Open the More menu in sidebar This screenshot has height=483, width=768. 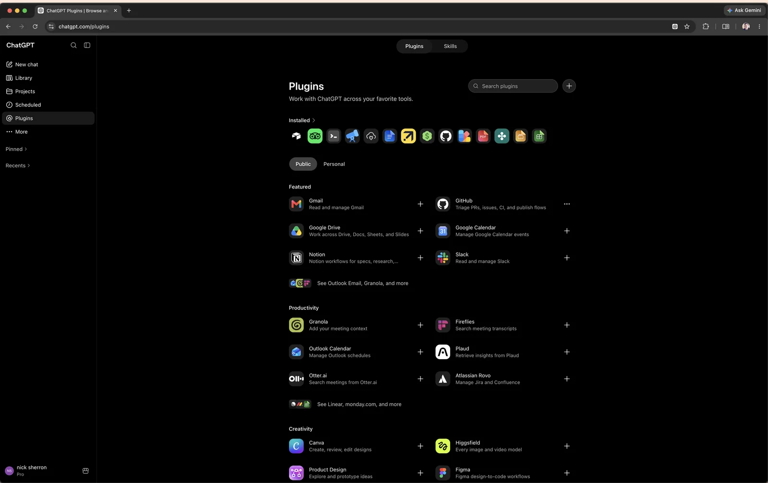tap(48, 132)
